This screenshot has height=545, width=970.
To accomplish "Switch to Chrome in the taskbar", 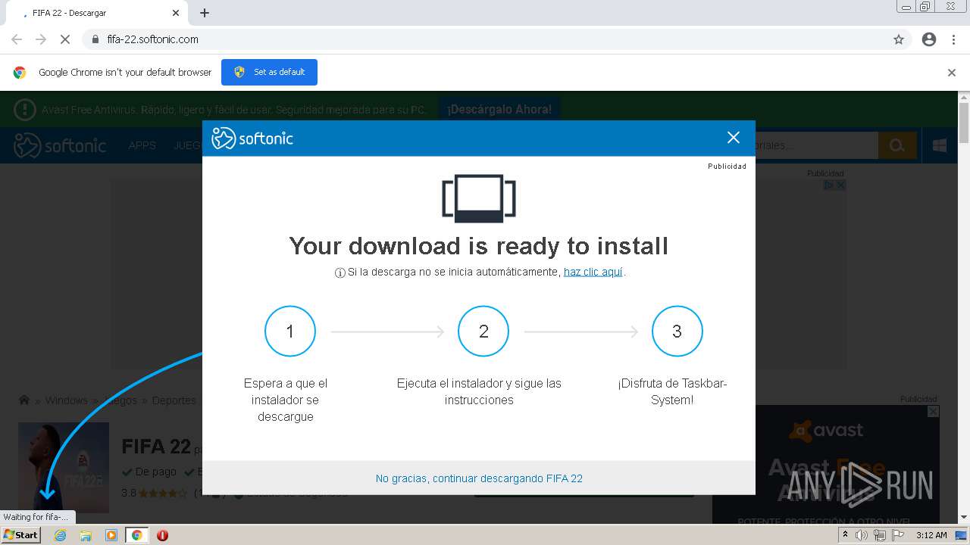I will pyautogui.click(x=136, y=535).
